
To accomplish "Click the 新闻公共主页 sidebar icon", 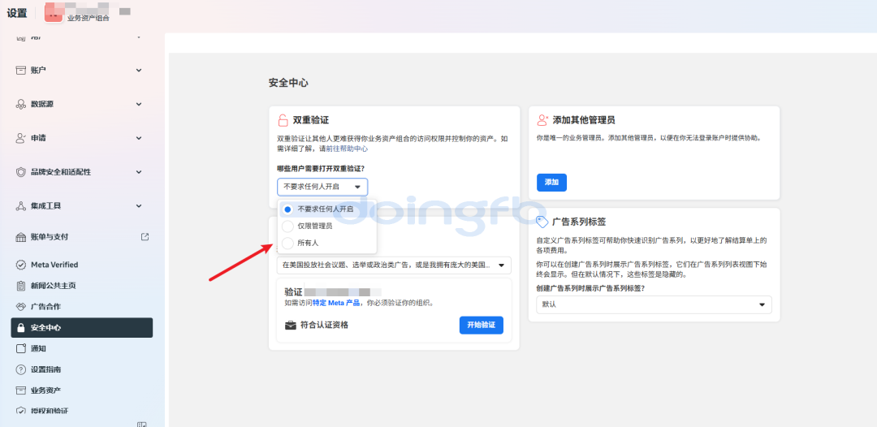I will click(21, 286).
